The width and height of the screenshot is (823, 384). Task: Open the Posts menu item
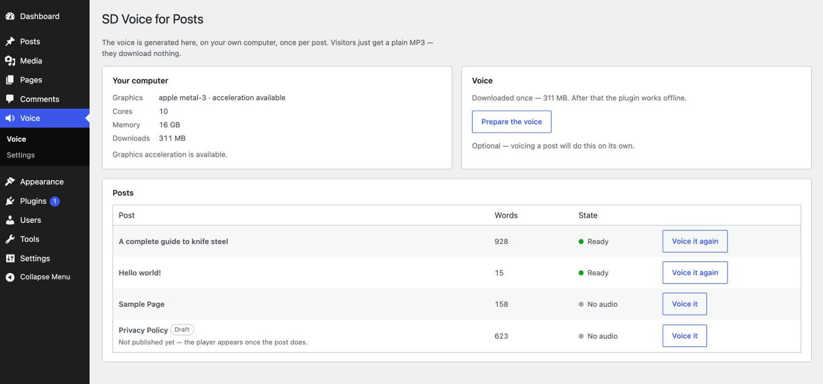pos(45,41)
